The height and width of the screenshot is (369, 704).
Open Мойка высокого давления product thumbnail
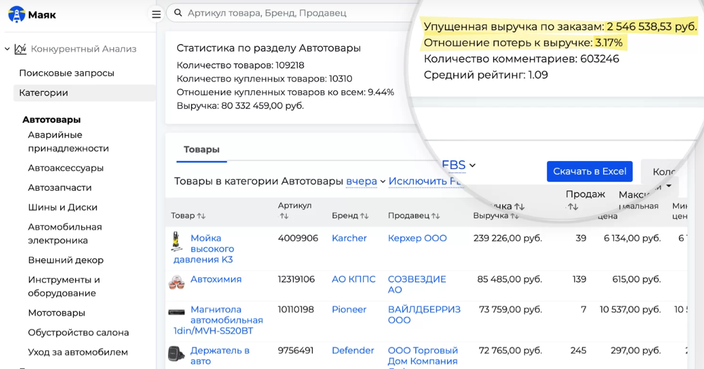coord(177,241)
